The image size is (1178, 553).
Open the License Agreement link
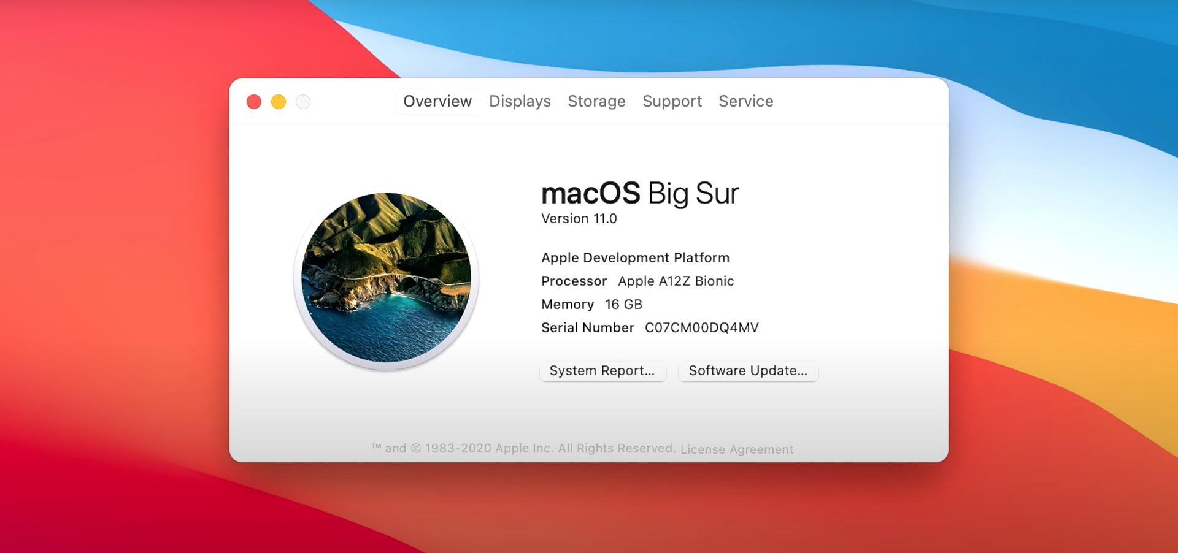737,449
